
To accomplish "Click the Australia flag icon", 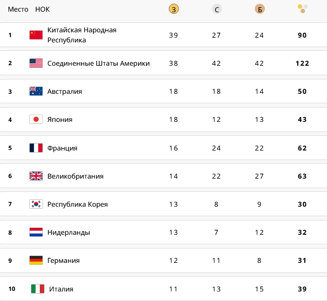I will (x=36, y=91).
